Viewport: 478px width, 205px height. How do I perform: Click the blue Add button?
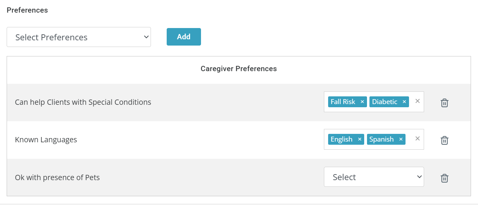[183, 37]
